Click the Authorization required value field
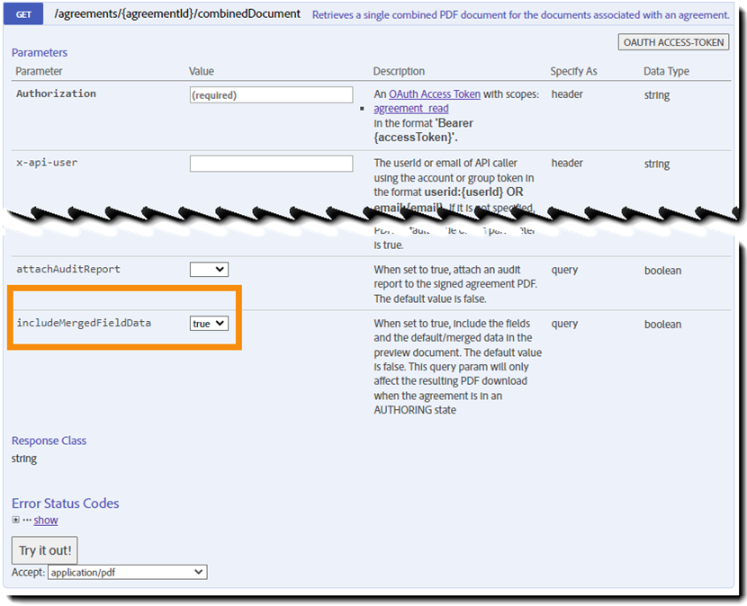The width and height of the screenshot is (747, 606). (270, 94)
